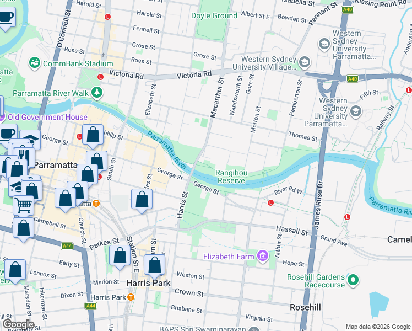Select the Fennell St road label
412x331 pixels.
[146, 29]
